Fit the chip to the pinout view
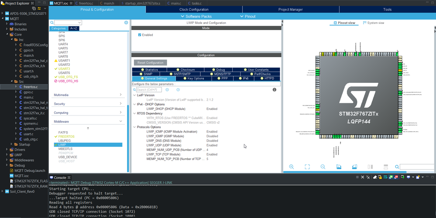Screen dimensions: 436x218 tap(307, 167)
